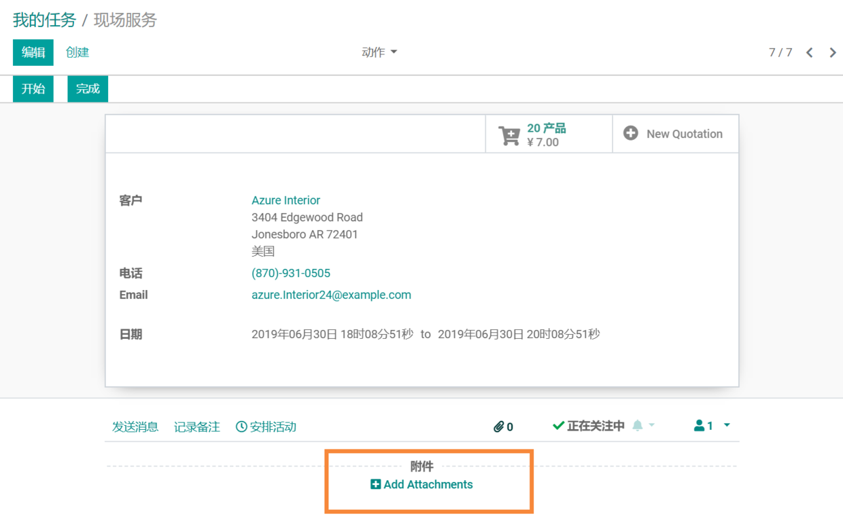Expand the bell notification dropdown arrow

tap(651, 425)
